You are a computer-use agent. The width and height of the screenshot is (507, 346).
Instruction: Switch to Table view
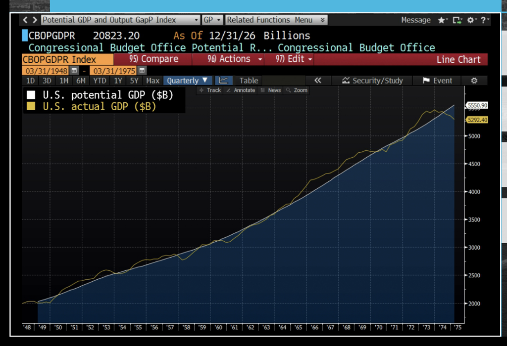tap(249, 80)
